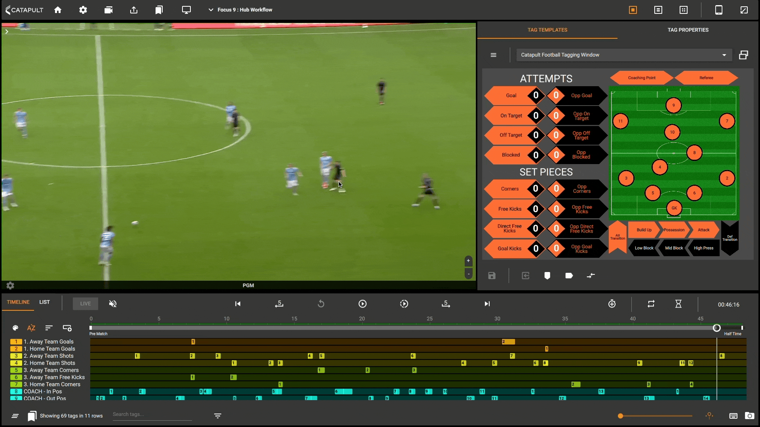Open the color palette for timeline rows
This screenshot has height=427, width=760.
(x=15, y=328)
